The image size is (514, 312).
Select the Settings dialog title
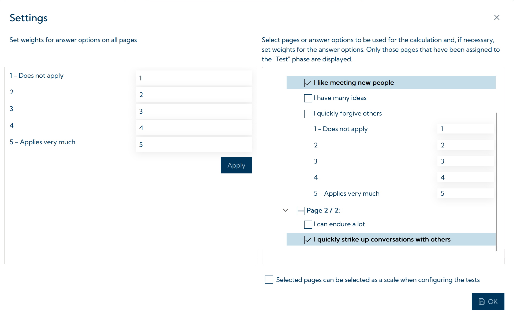point(28,18)
